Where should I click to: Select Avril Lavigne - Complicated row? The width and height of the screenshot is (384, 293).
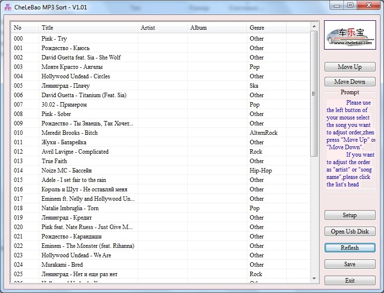tap(75, 152)
